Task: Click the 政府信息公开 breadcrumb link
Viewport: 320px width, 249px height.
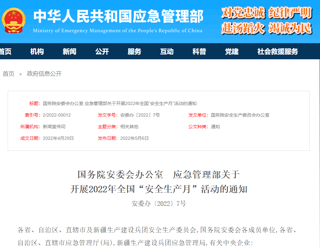Action: [x=44, y=74]
